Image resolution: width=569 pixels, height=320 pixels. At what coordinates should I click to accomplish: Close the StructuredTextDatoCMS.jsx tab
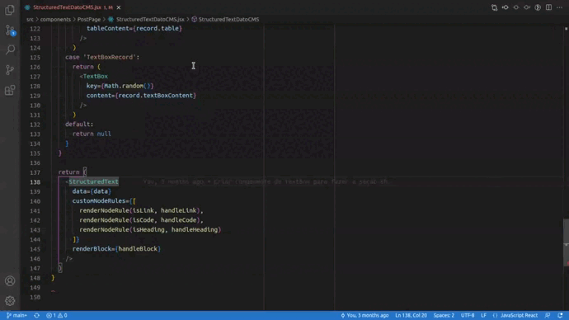click(x=119, y=7)
